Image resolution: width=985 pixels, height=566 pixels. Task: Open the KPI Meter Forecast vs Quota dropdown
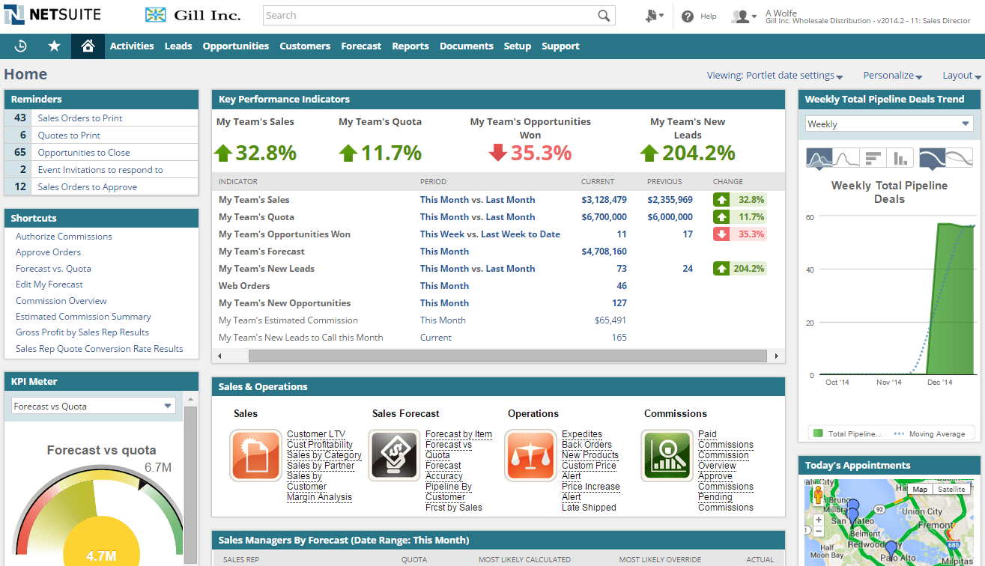click(x=92, y=405)
